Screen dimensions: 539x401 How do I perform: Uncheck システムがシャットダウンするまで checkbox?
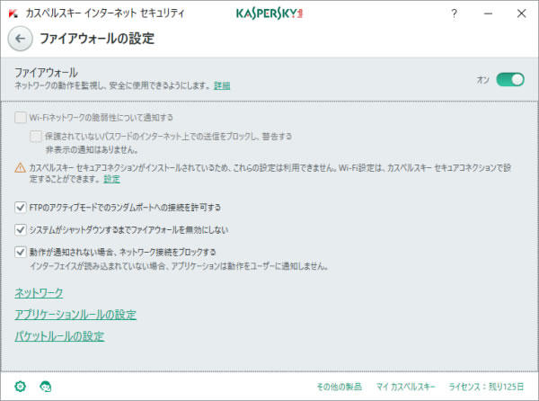(21, 230)
